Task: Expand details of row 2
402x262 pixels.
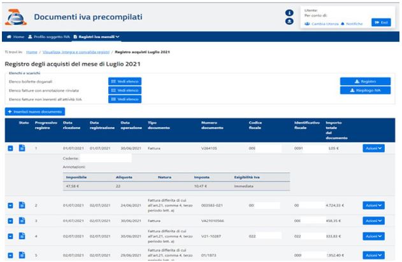Action: pos(10,205)
